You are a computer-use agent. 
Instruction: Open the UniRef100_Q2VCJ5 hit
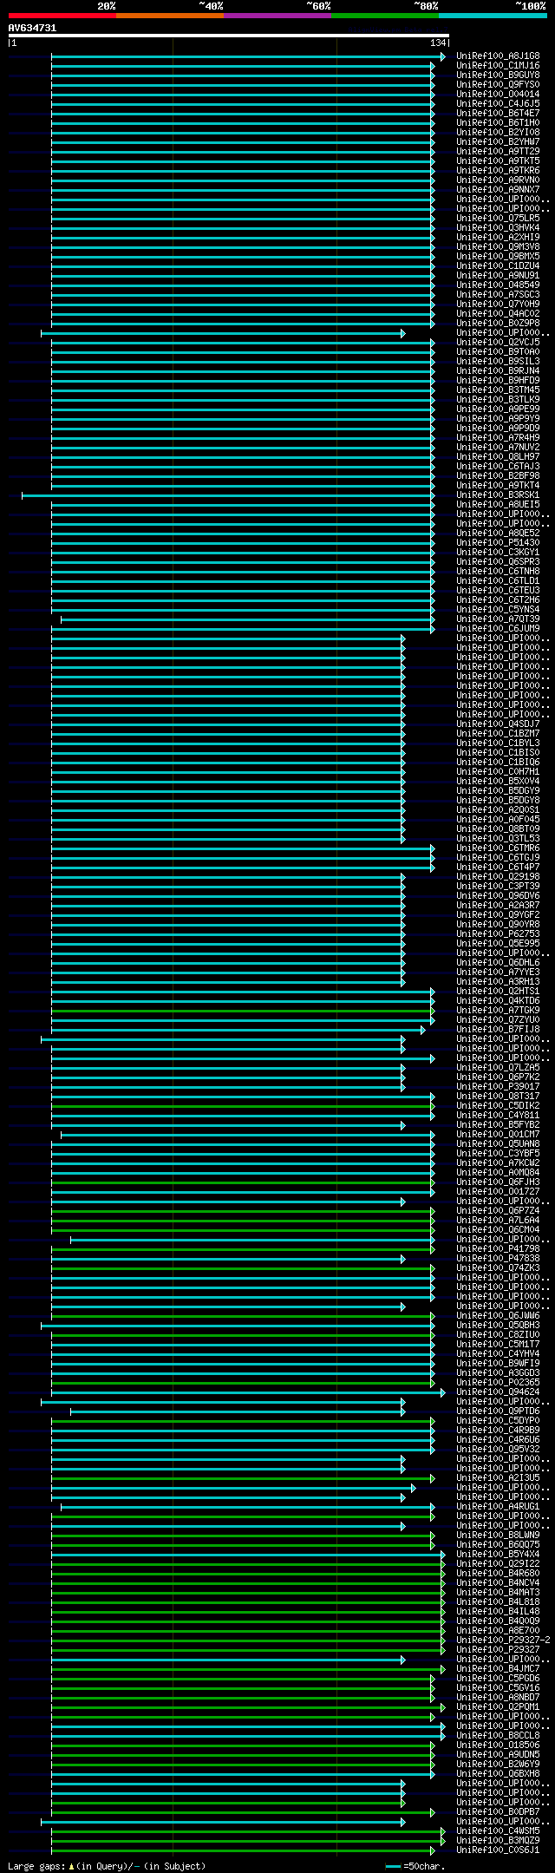pyautogui.click(x=498, y=343)
